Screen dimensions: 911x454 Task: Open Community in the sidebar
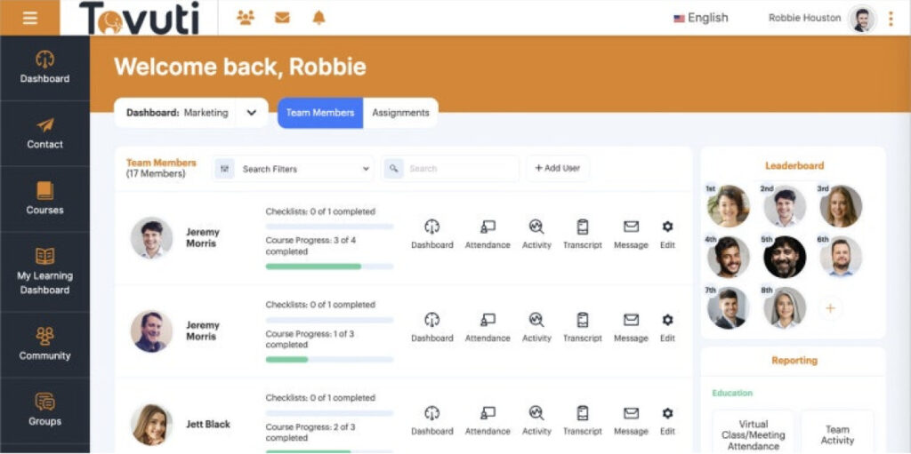click(x=44, y=345)
